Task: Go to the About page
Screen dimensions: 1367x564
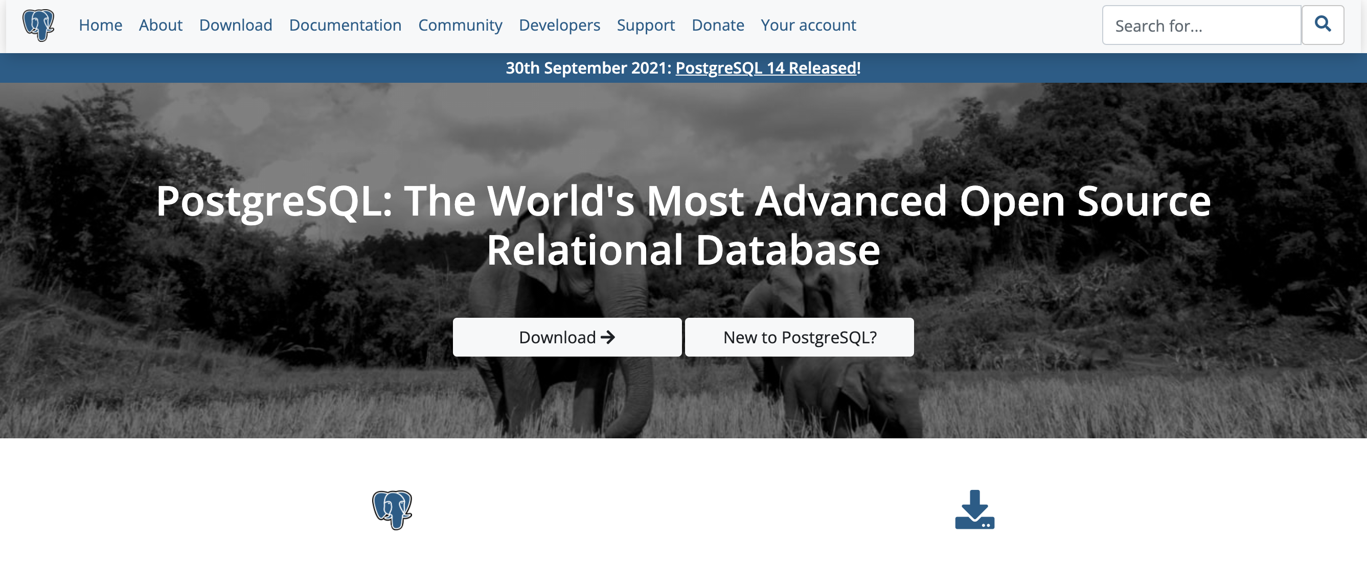Action: 160,25
